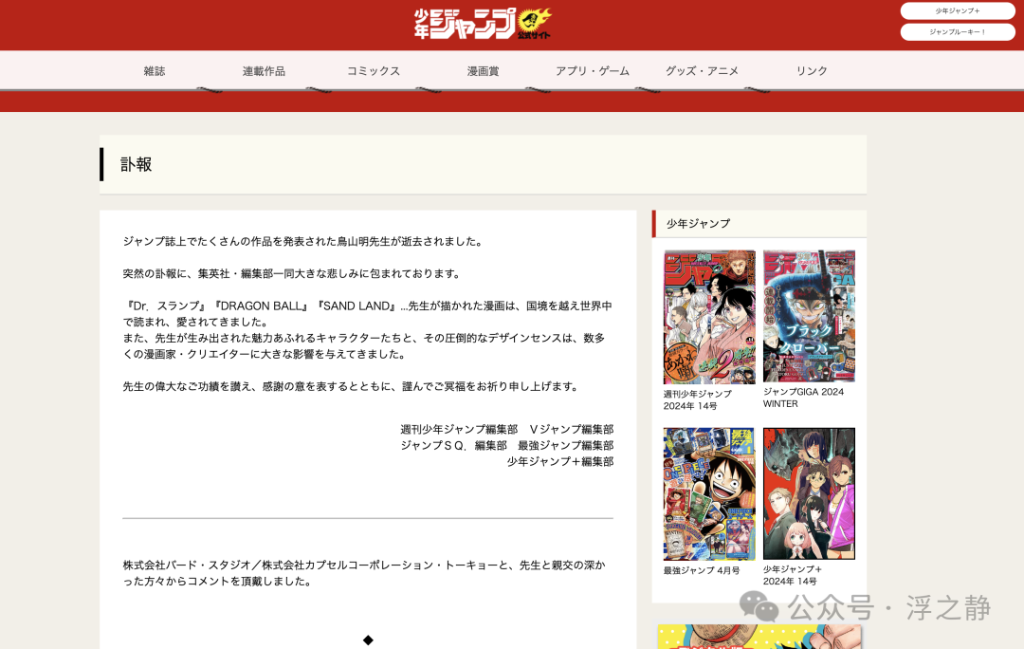This screenshot has width=1024, height=649.
Task: Click the 訃報 page heading
Action: tap(136, 164)
